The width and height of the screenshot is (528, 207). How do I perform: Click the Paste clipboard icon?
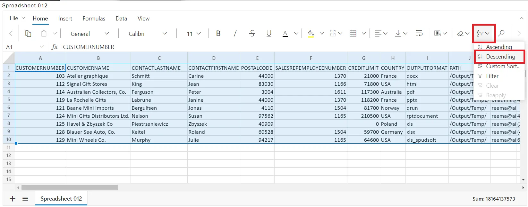coord(44,33)
